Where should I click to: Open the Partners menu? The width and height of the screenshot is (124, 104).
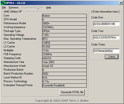[x=14, y=7]
